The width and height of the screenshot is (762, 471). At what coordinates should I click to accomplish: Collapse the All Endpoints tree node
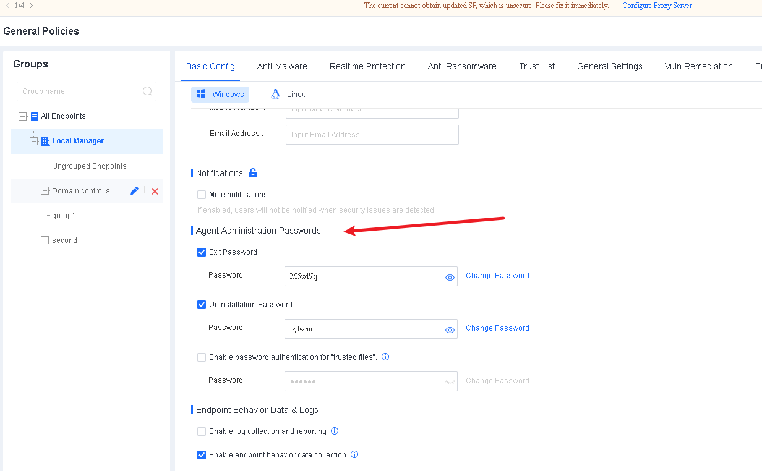coord(23,116)
